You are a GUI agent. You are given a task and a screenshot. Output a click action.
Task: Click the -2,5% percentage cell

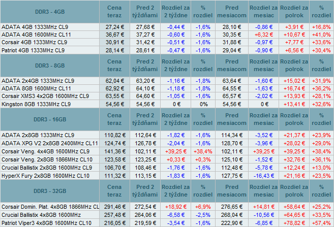pos(203,215)
